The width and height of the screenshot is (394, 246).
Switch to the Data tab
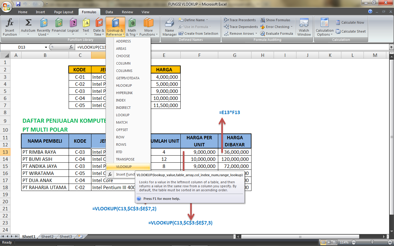click(109, 12)
